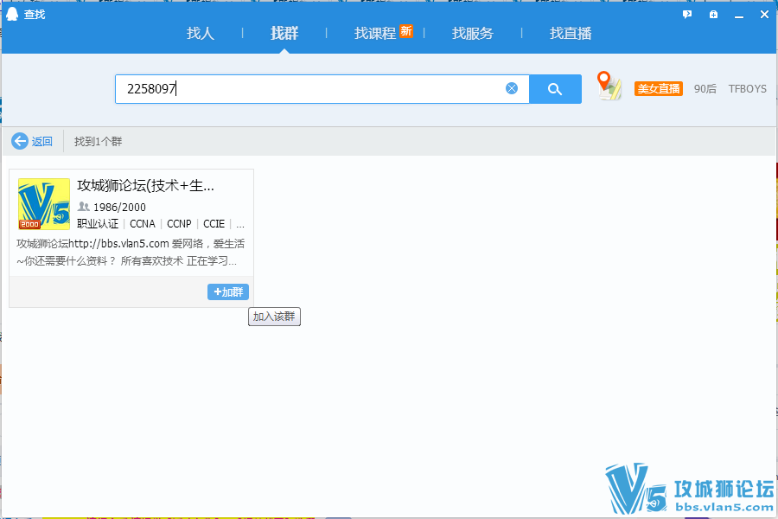Click the back arrow icon next to 返回
Screen dimensions: 778x519
[x=20, y=141]
